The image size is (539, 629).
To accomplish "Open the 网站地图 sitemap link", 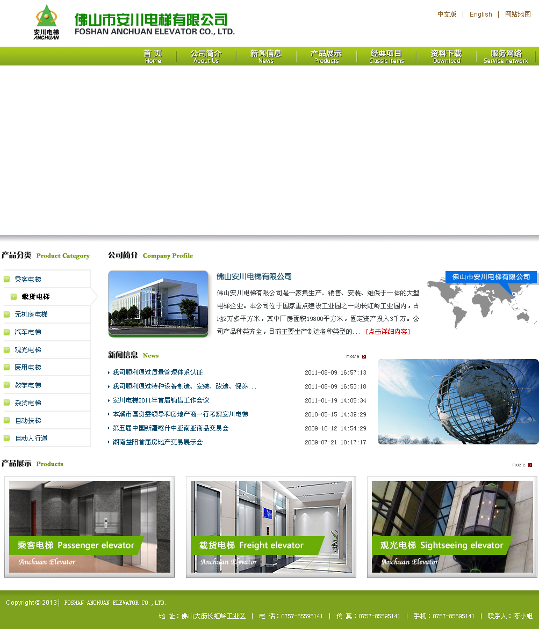I will tap(518, 14).
